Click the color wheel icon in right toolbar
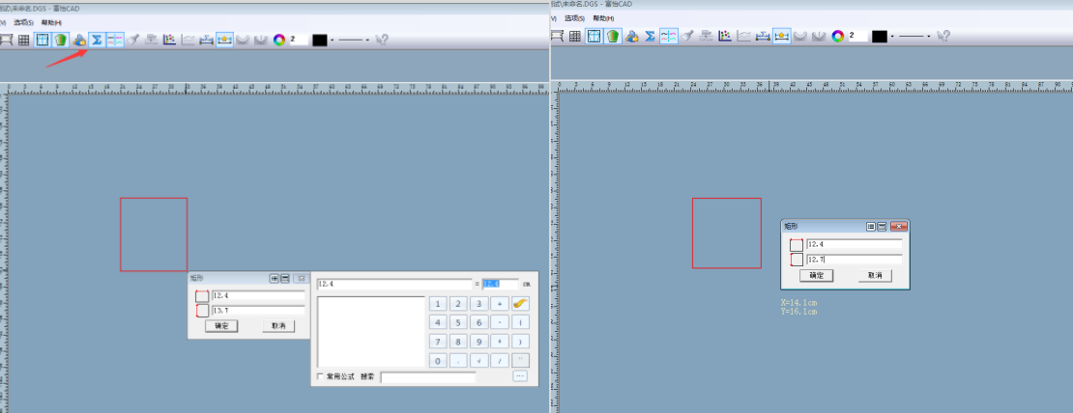 837,36
